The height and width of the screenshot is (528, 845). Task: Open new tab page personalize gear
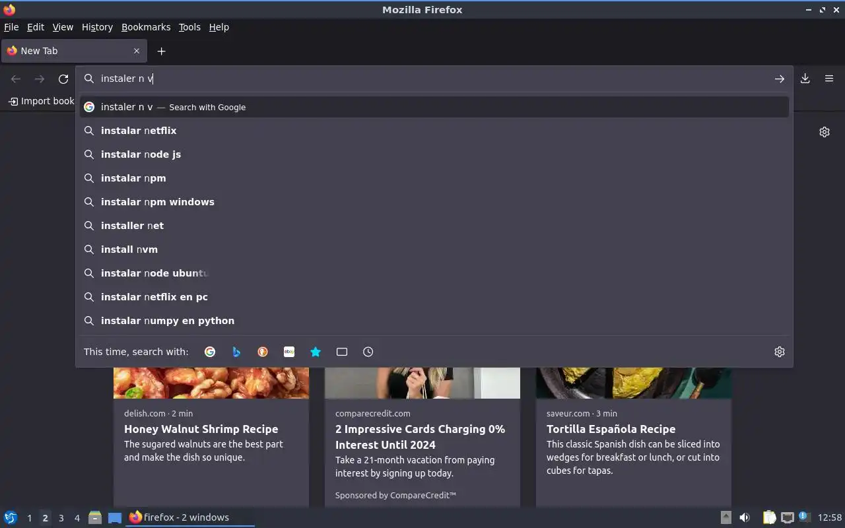click(x=825, y=132)
